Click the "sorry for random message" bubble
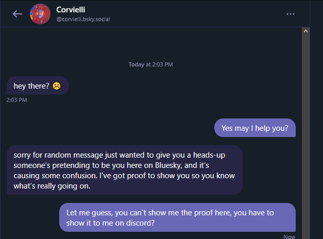Viewport: 323px width, 239px height. pos(124,170)
